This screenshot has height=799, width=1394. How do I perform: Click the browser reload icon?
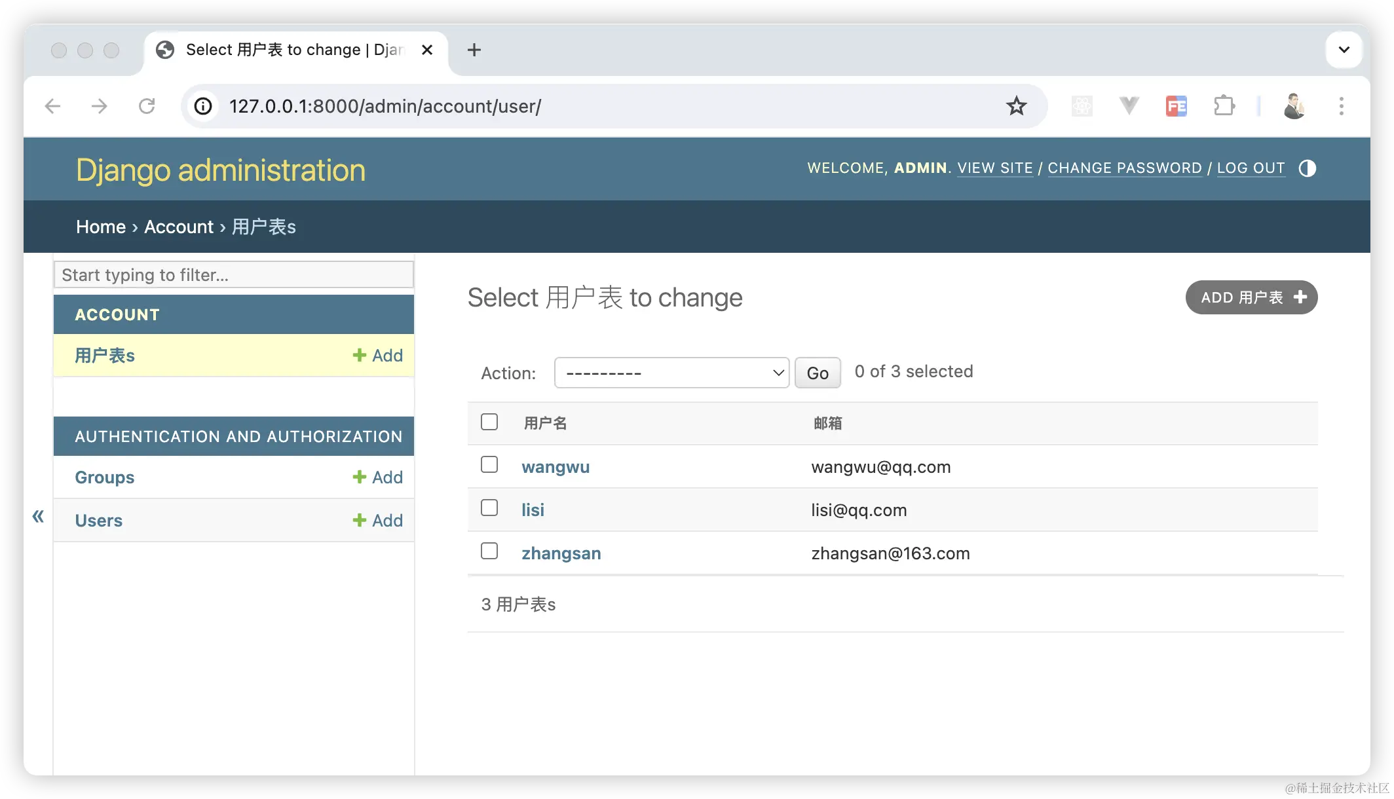(x=147, y=106)
